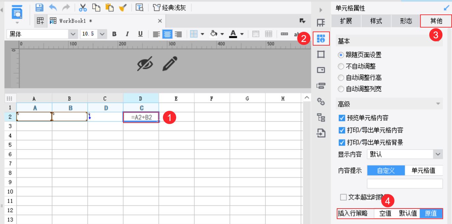Click the Save icon in toolbar
This screenshot has width=452, height=224.
point(40,8)
